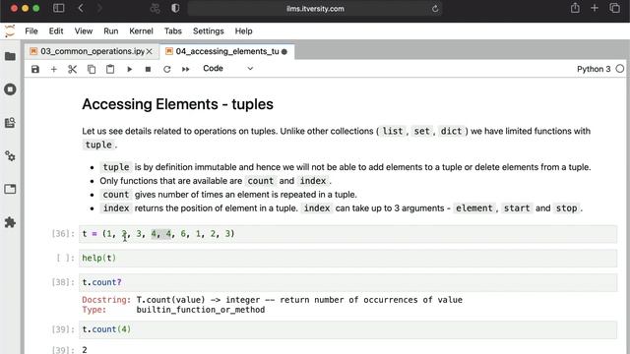Run the selected cell with the play icon

click(x=129, y=69)
